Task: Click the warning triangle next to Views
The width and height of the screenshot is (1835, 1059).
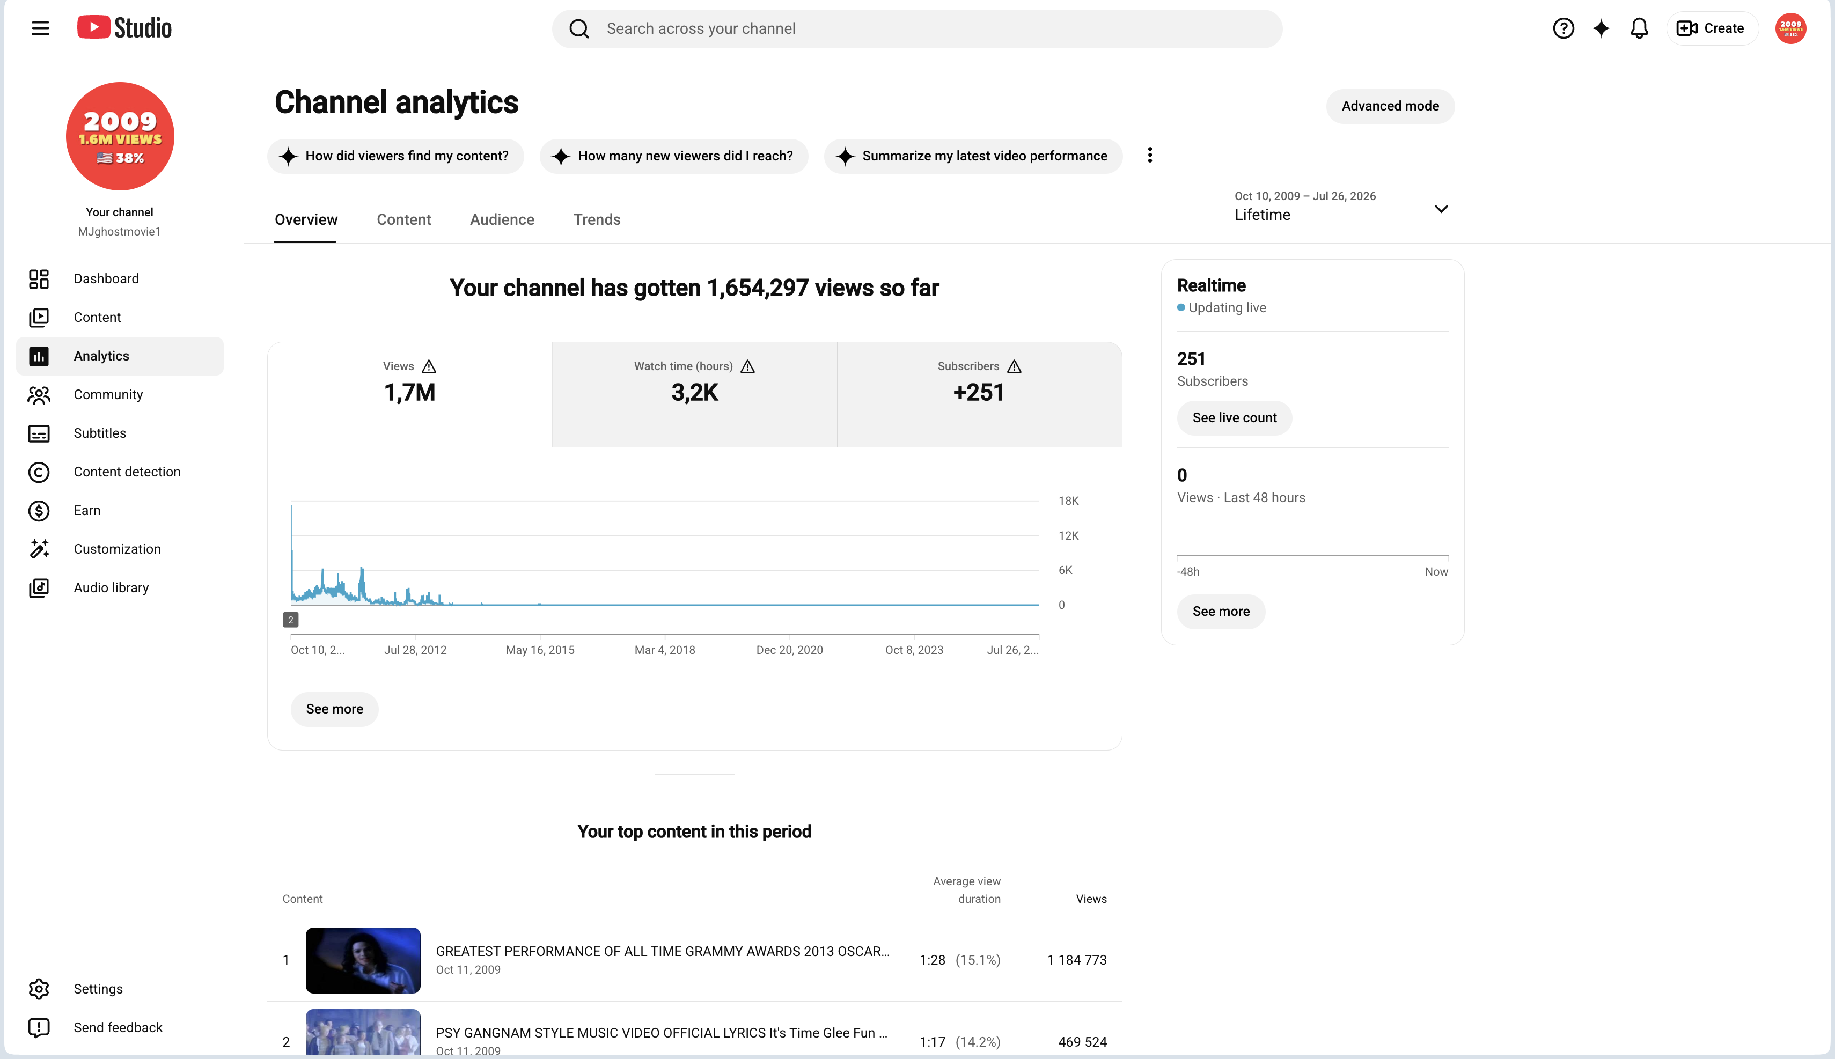Action: click(429, 366)
